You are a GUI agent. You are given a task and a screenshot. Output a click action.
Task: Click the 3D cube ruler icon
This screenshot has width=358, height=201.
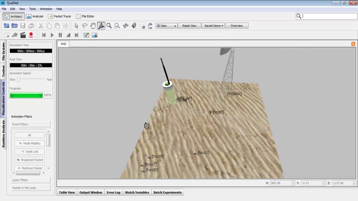134,26
